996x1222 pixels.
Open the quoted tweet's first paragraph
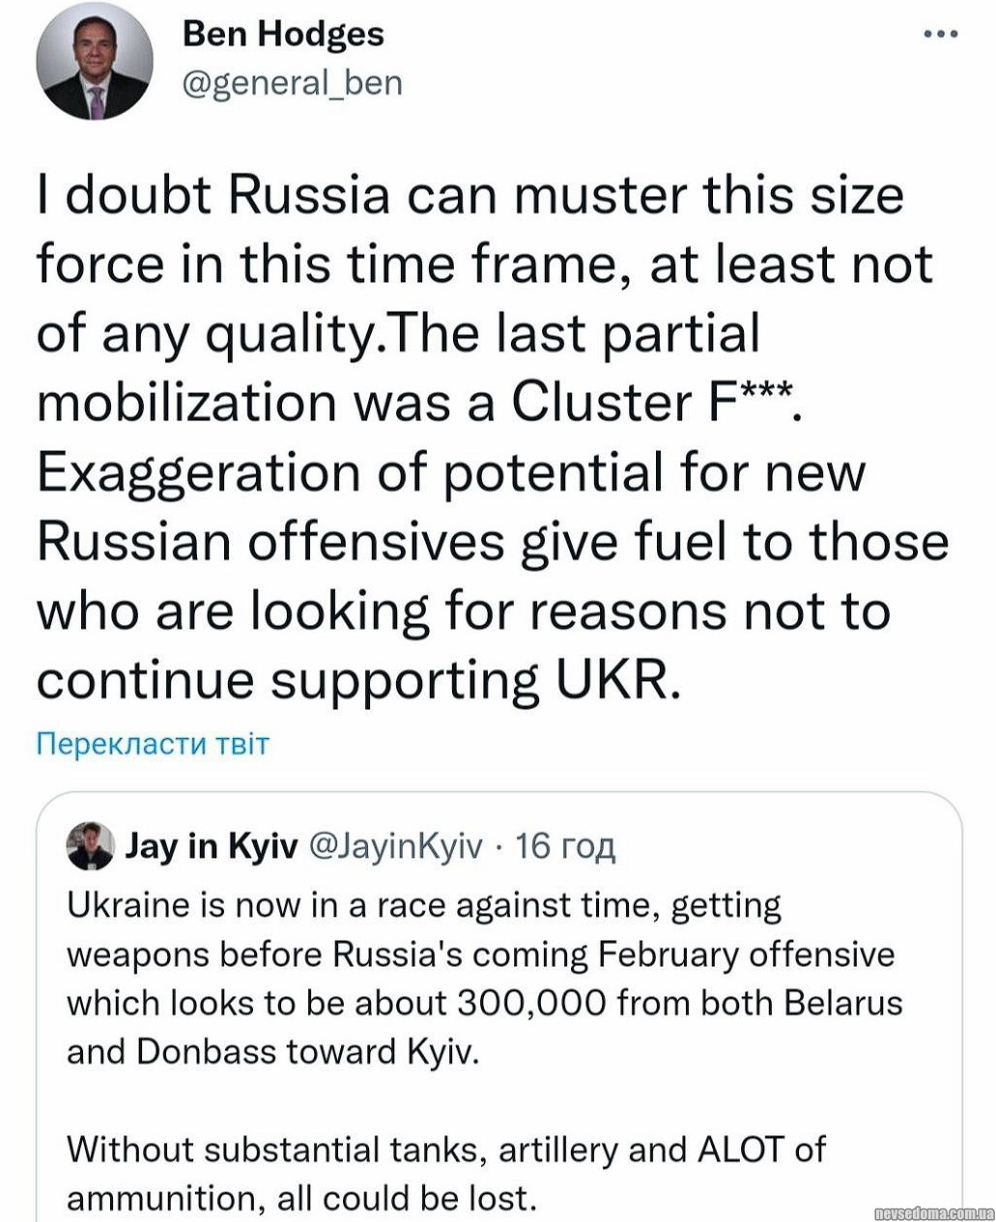tap(483, 978)
